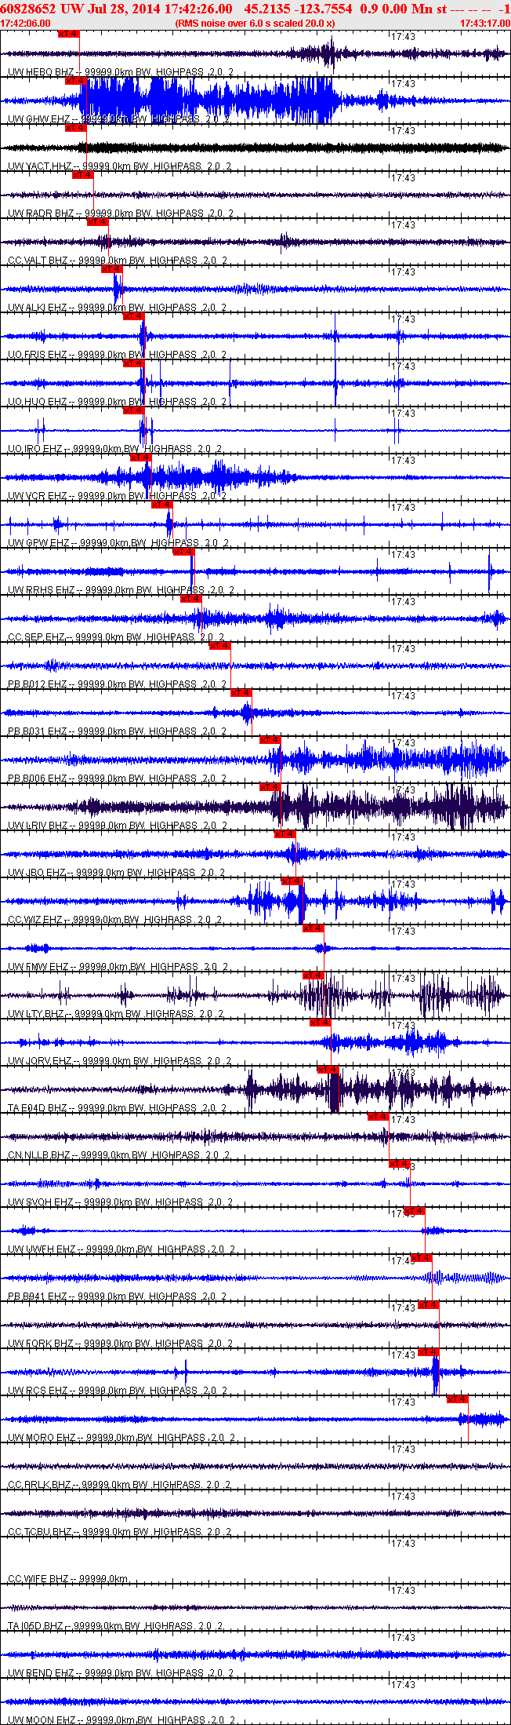The image size is (511, 1725).
Task: Click the end time 17:43:17.00 label
Action: tap(485, 24)
